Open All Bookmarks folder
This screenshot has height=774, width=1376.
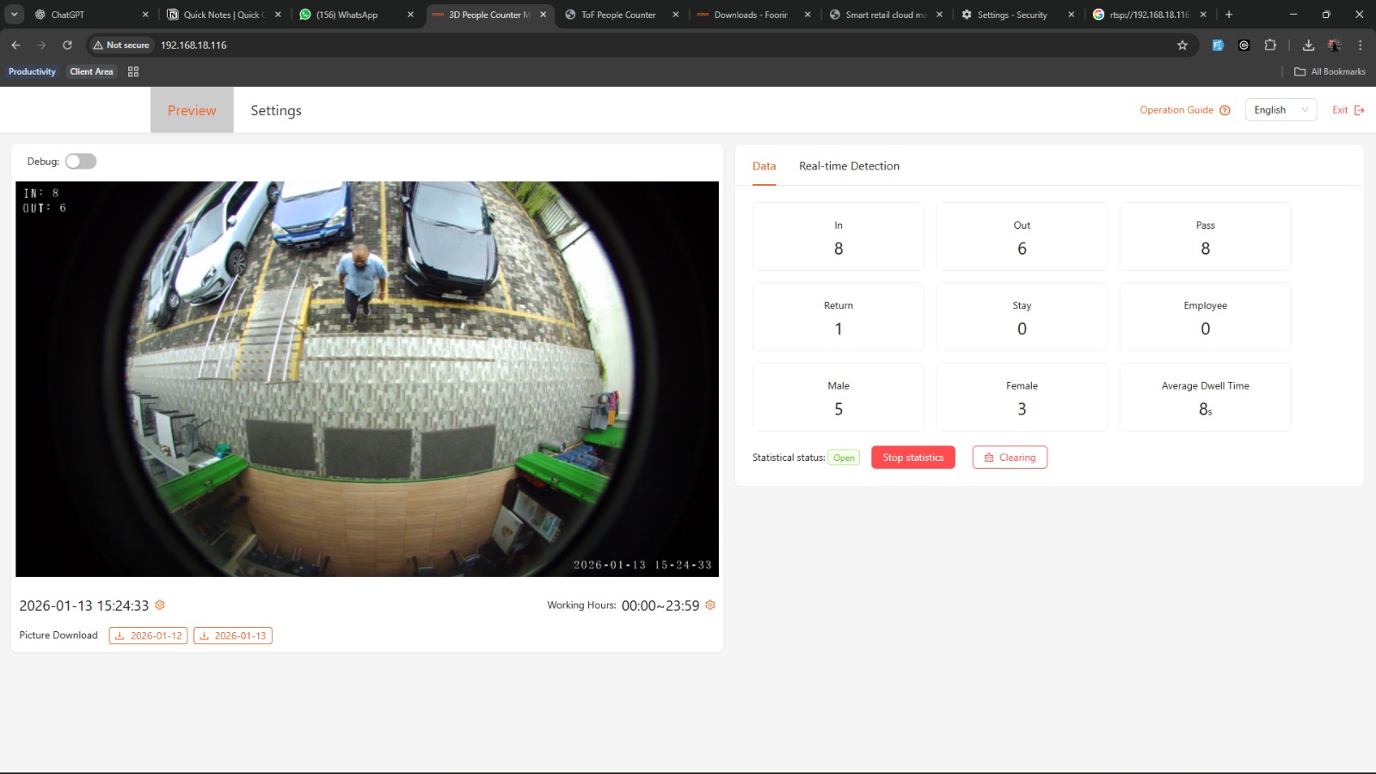[x=1330, y=71]
